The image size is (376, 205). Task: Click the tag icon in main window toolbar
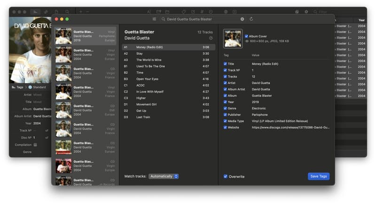click(x=184, y=11)
